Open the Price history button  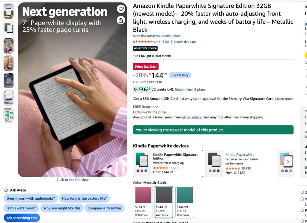click(x=180, y=75)
